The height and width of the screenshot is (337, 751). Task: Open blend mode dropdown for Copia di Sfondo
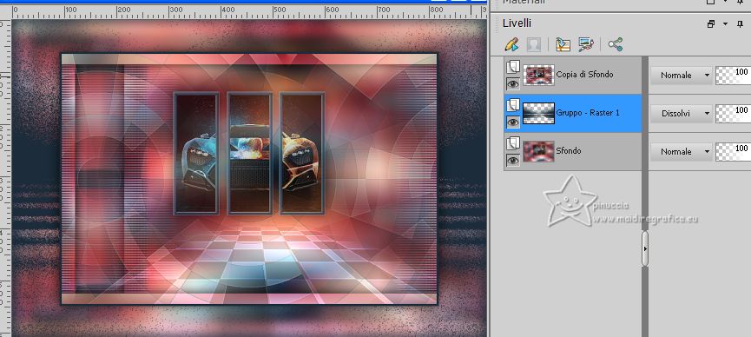(682, 76)
